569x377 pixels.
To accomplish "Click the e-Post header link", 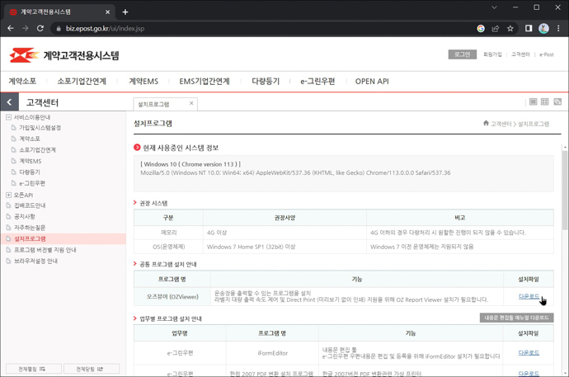I will pos(547,54).
